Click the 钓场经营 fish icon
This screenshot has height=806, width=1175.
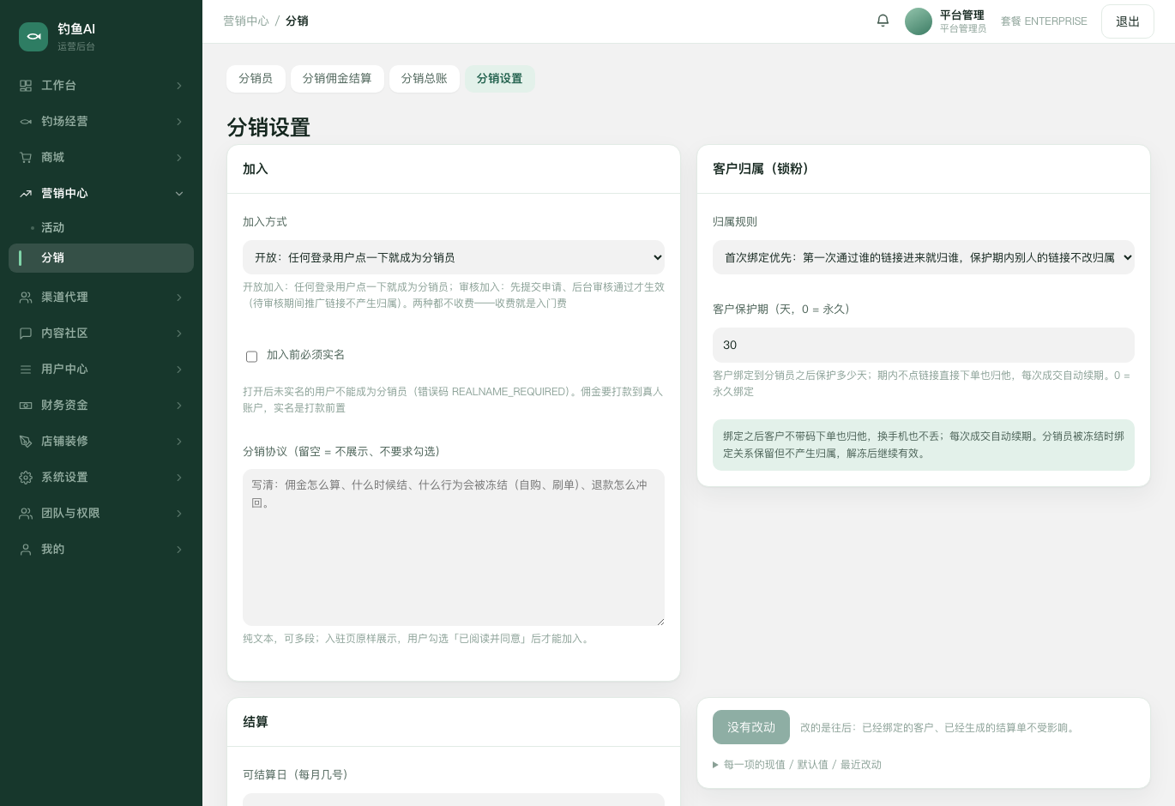26,122
